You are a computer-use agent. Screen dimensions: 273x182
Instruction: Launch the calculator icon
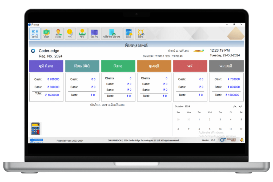[x=35, y=129]
